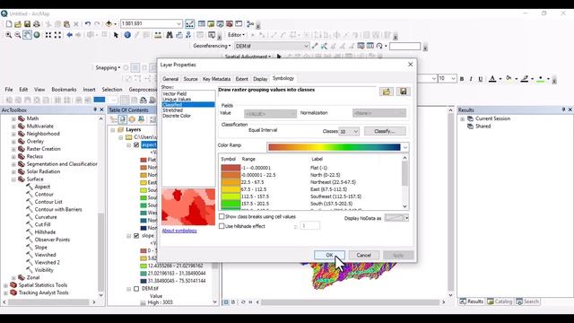Click List By Source icon

[122, 119]
